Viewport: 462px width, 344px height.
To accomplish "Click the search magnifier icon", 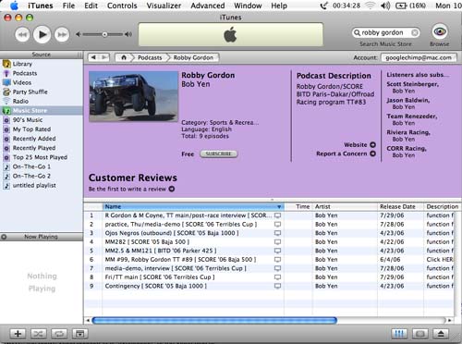I will (357, 32).
